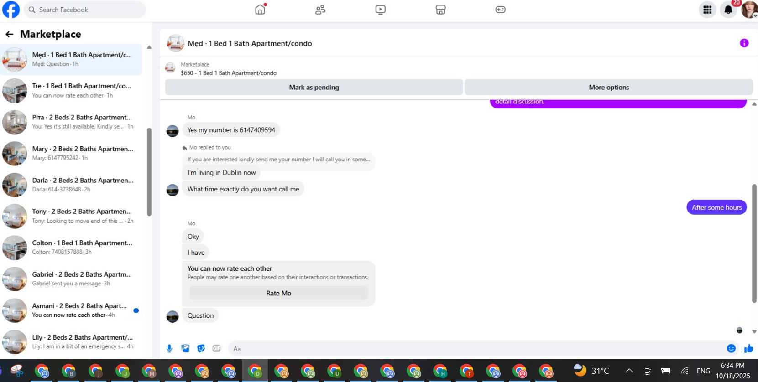Open clock showing 6:34 PM 10/18/2025
Image resolution: width=758 pixels, height=382 pixels.
(732, 371)
